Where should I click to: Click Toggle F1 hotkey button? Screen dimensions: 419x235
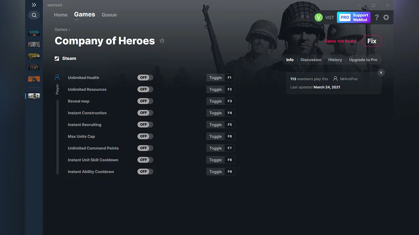(221, 78)
